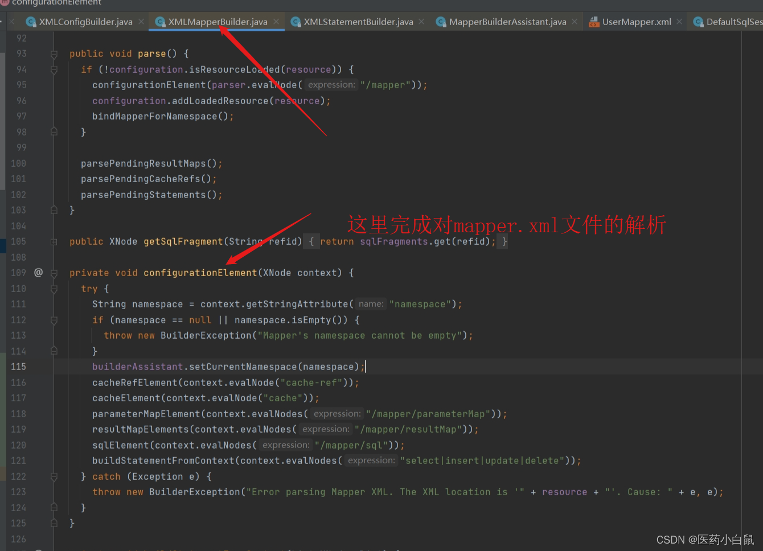This screenshot has height=551, width=763.
Task: Select the XMLMapperBuilder.java editor tab
Action: (x=218, y=22)
